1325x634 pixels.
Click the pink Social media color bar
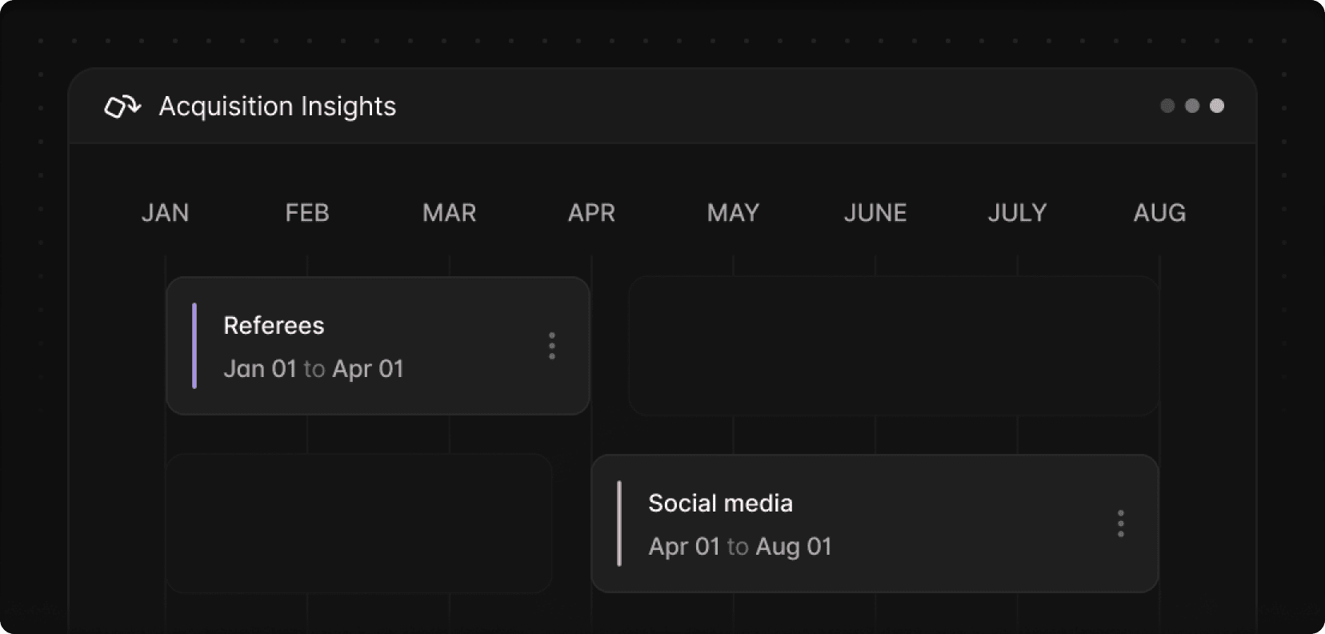pos(619,524)
